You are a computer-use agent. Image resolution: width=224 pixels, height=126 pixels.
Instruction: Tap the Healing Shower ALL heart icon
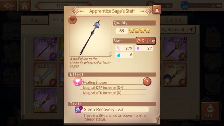pyautogui.click(x=78, y=82)
